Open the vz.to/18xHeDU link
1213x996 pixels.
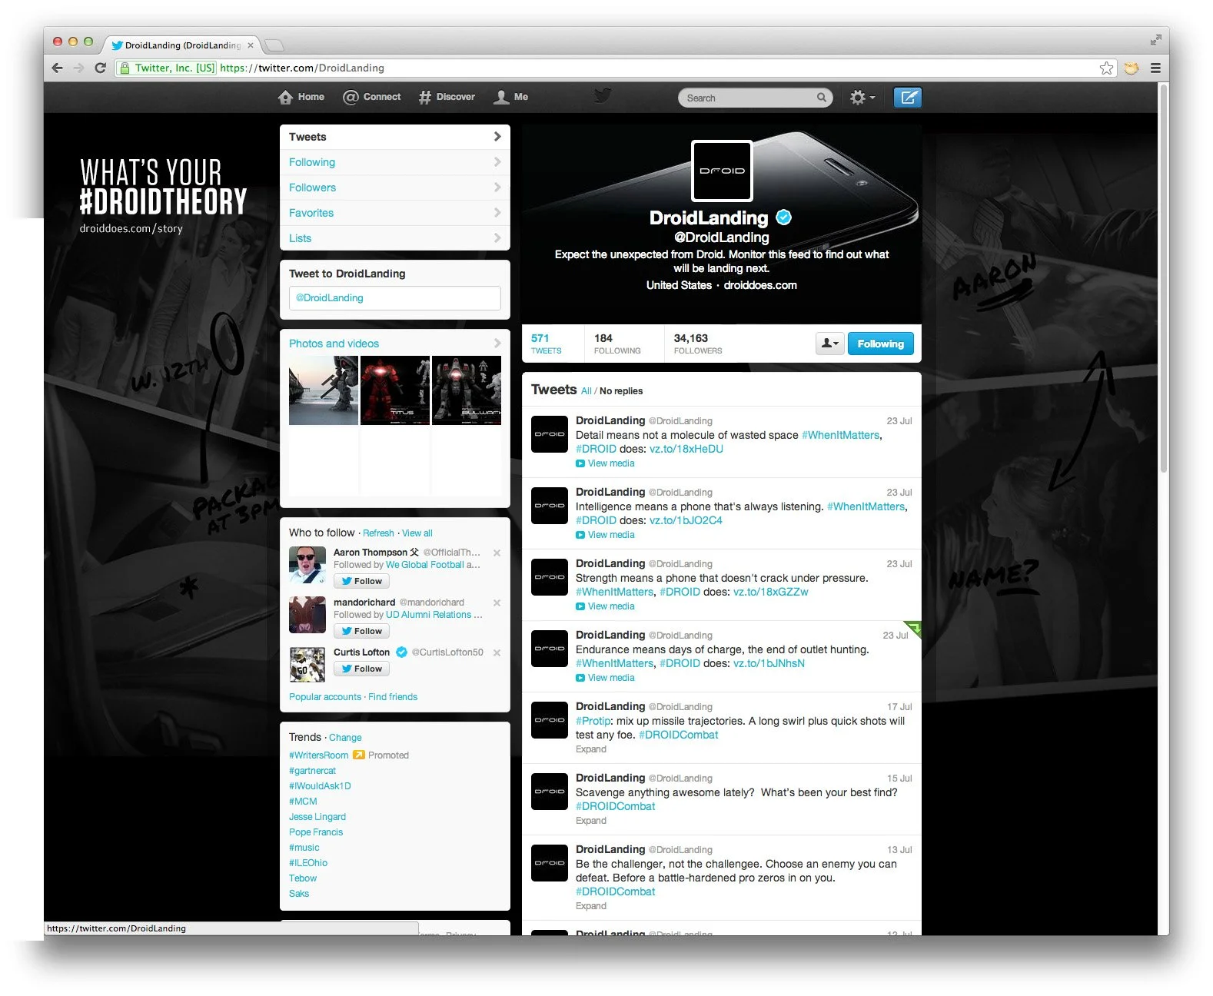point(686,449)
